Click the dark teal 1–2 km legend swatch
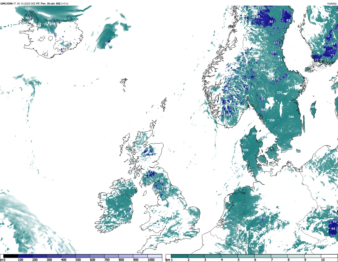This screenshot has width=338, height=262. coord(179,256)
